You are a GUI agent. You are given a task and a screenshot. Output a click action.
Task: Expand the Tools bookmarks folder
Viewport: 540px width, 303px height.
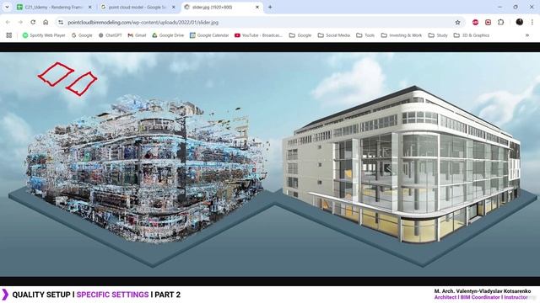365,35
